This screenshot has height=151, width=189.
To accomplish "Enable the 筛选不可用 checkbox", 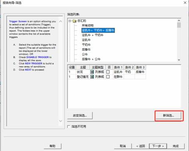I will point(69,126).
